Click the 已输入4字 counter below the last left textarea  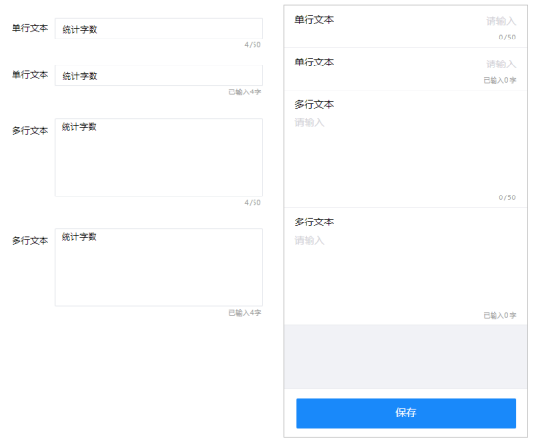tap(245, 313)
